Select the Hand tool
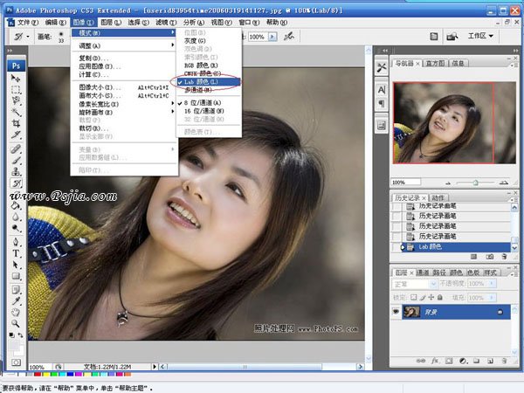This screenshot has width=524, height=393. point(16,312)
